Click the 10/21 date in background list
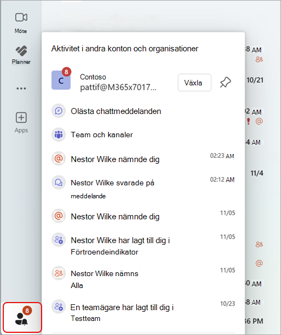 255,80
